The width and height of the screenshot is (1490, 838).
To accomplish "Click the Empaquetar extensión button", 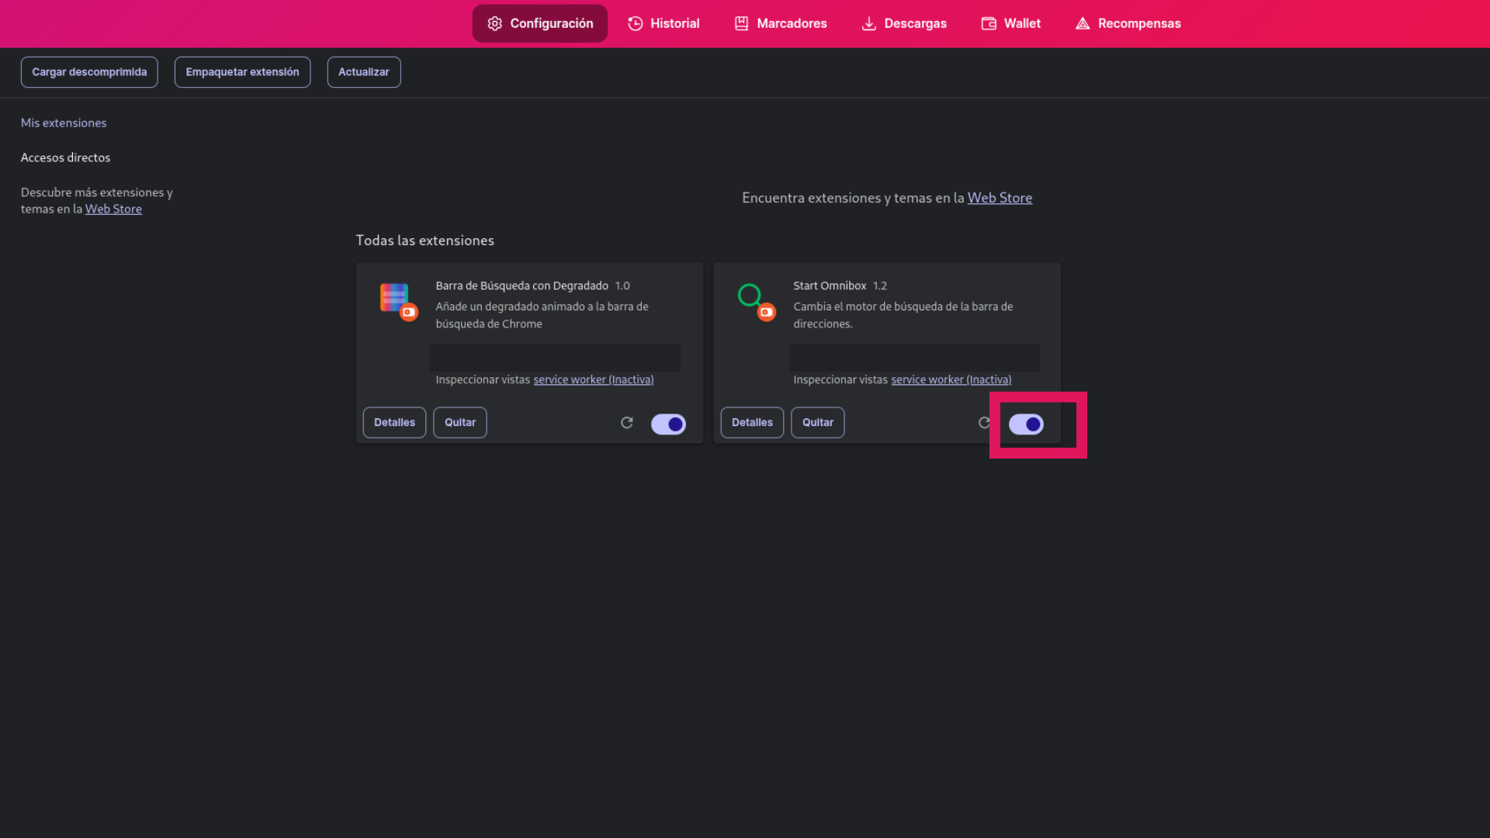I will tap(242, 71).
